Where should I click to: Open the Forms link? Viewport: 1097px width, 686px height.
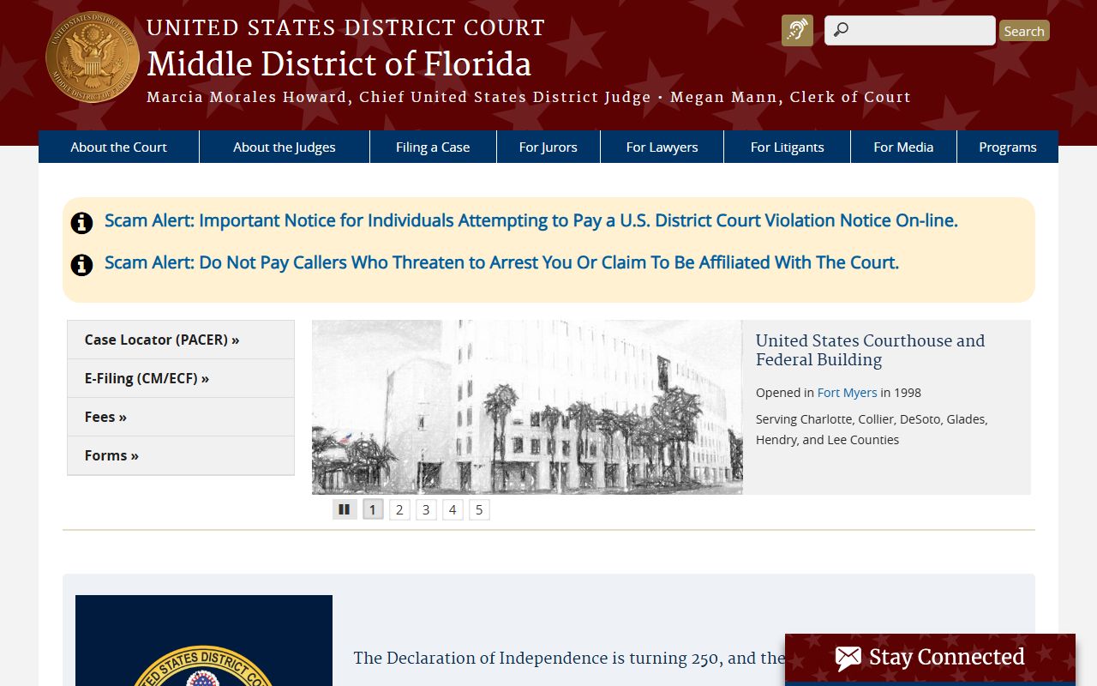181,455
